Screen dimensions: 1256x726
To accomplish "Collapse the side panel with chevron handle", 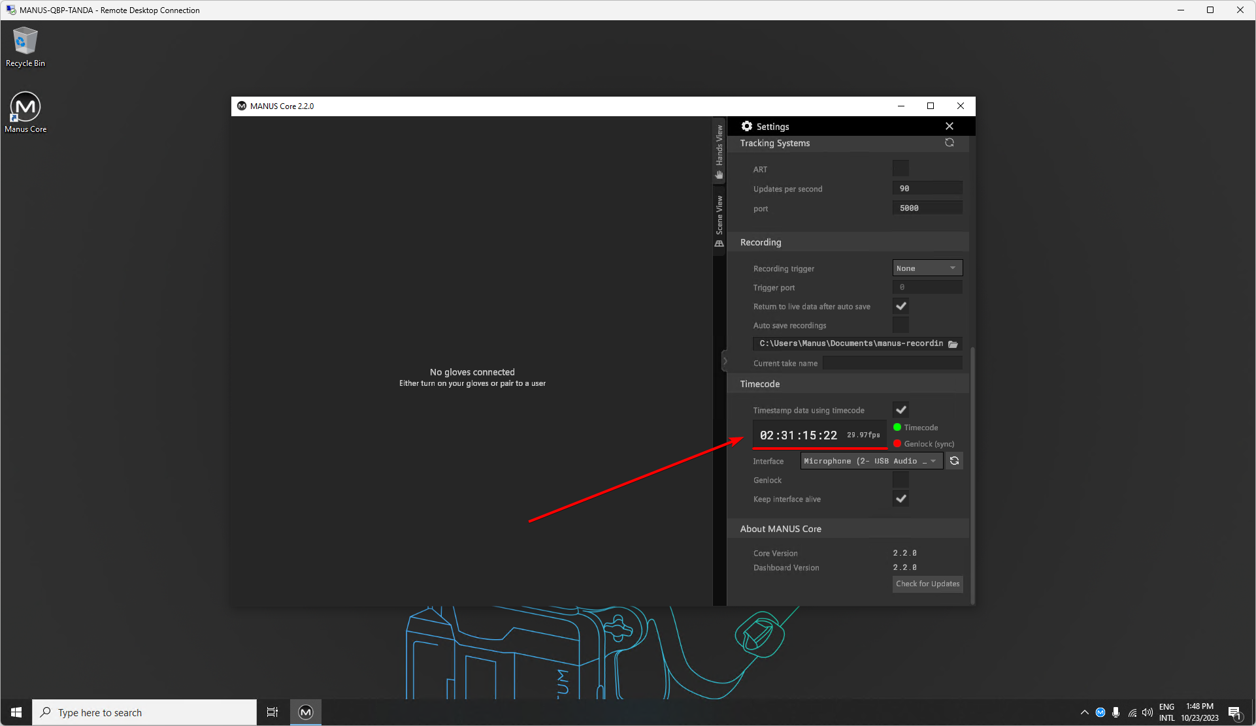I will point(724,361).
